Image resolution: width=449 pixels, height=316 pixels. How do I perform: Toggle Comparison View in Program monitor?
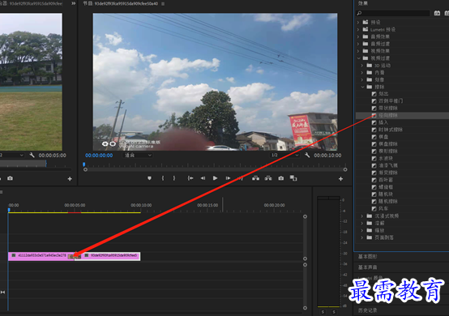pyautogui.click(x=293, y=178)
